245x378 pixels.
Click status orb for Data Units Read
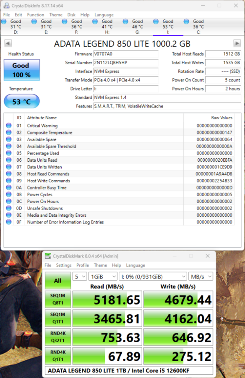9,160
